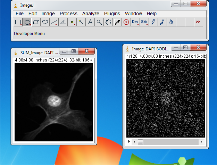Click the '4.00x4.00 inches (224x224); 32-bit; 196K' info text
Image resolution: width=217 pixels, height=165 pixels.
pyautogui.click(x=54, y=60)
